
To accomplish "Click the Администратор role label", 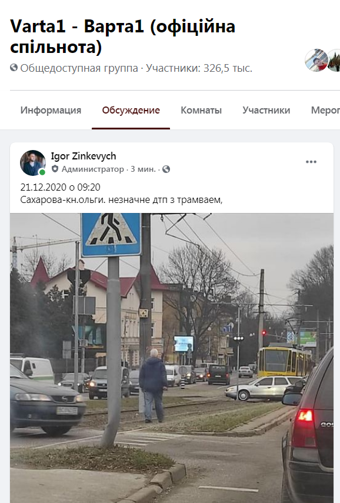I will click(93, 169).
